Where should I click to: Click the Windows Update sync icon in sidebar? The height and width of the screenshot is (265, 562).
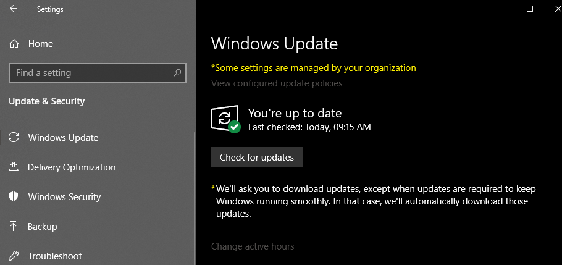click(x=14, y=138)
